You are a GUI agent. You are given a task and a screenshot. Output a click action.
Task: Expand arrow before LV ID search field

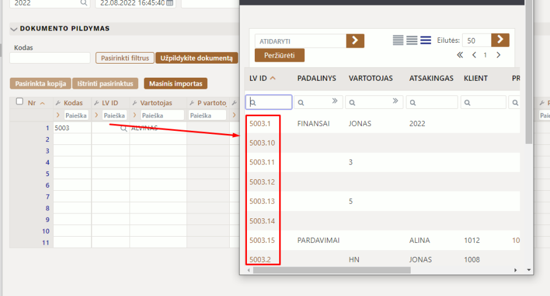pyautogui.click(x=97, y=115)
